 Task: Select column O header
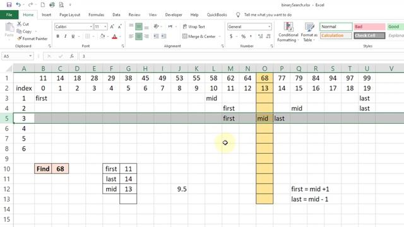[x=264, y=69]
